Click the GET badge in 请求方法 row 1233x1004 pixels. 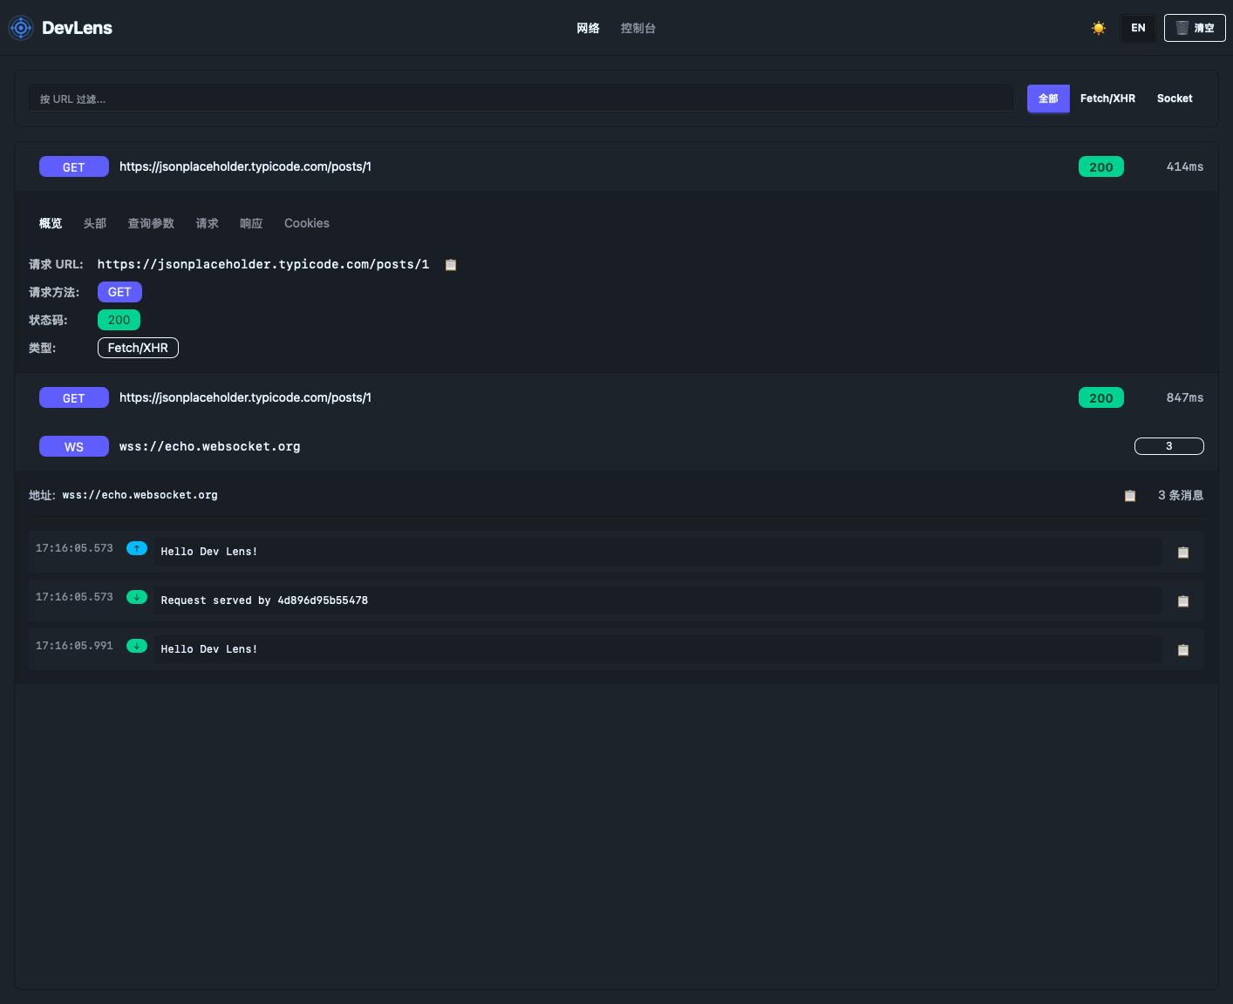pyautogui.click(x=119, y=292)
